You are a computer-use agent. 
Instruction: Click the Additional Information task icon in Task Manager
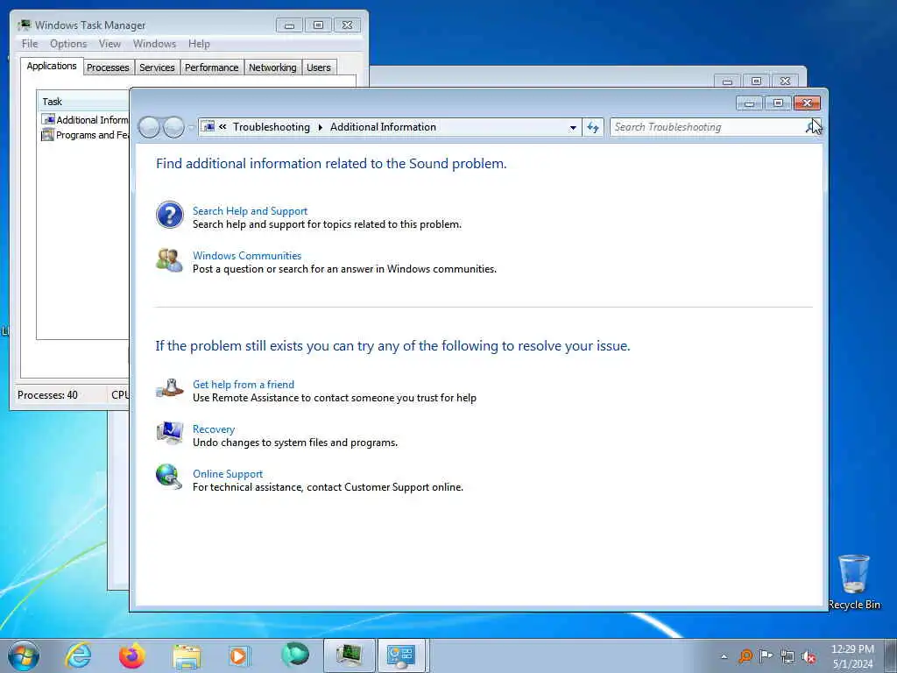(x=48, y=119)
